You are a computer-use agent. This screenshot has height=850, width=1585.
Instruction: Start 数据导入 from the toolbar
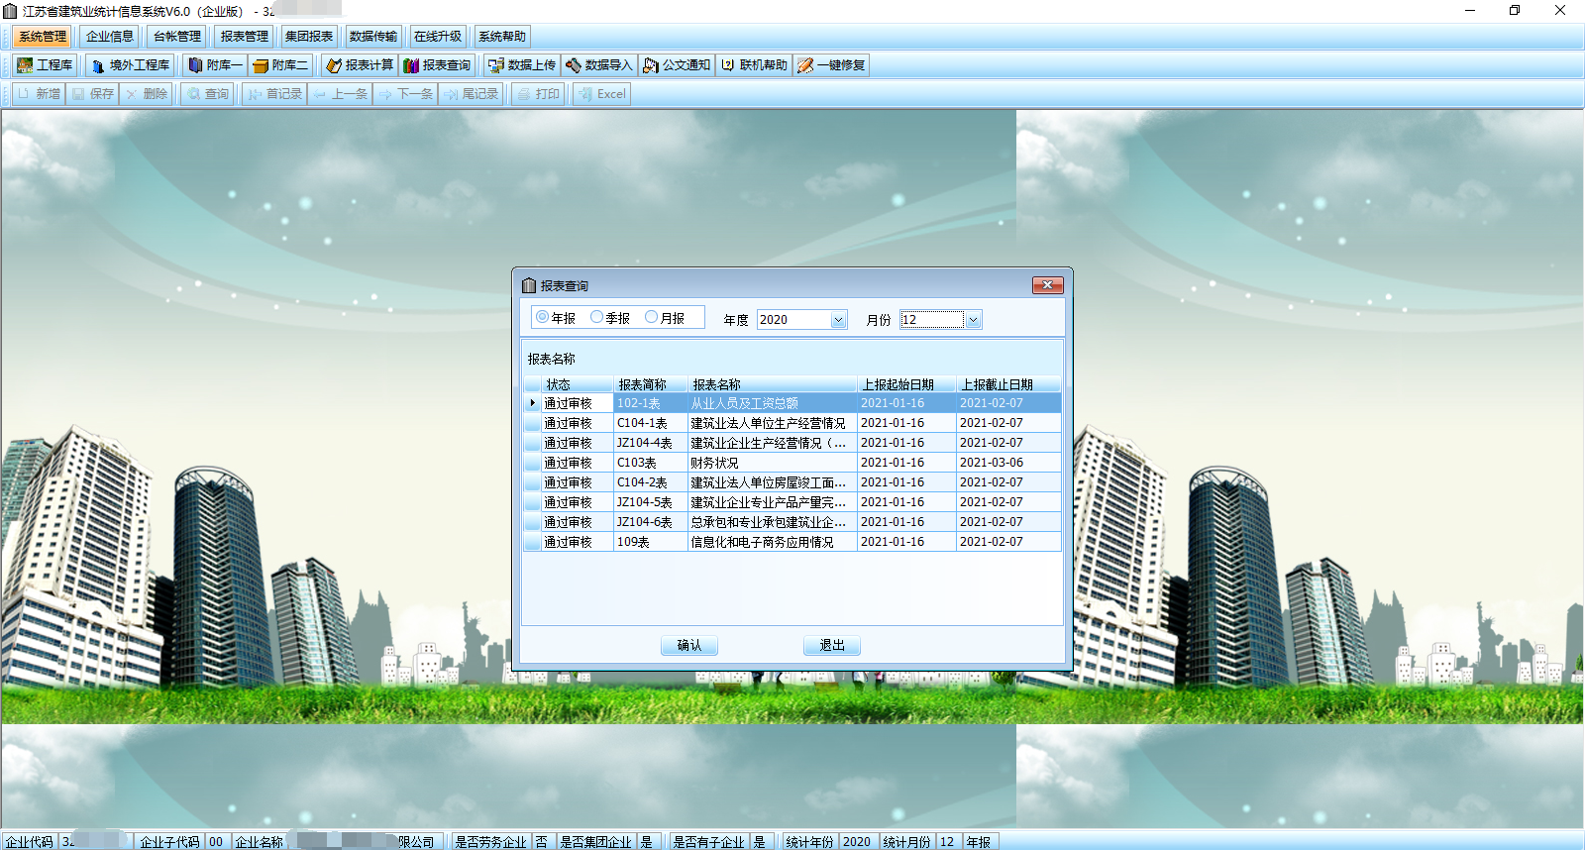click(599, 65)
